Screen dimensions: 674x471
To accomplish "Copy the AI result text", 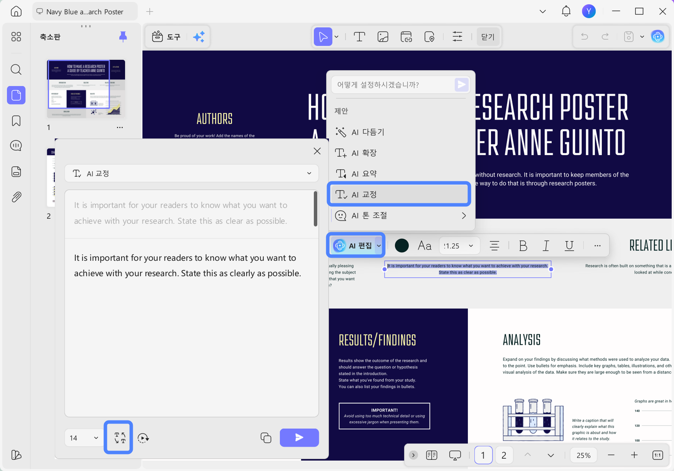I will click(266, 438).
